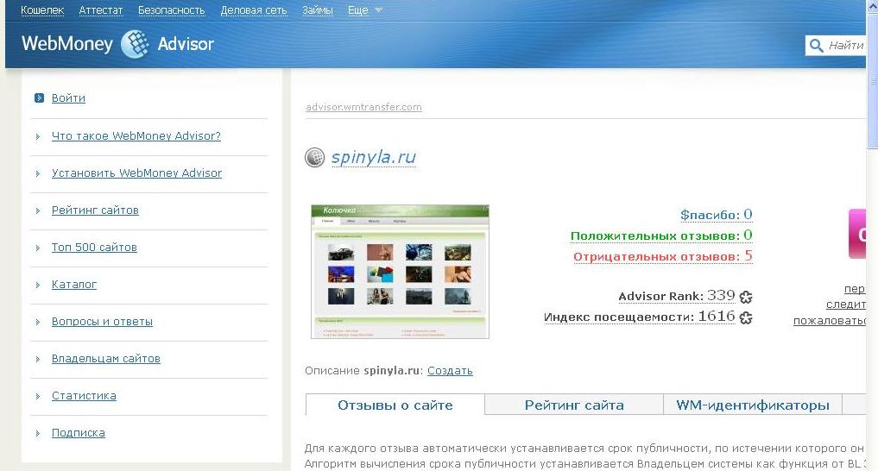Click the WebMoney Advisor header logo text
Viewport: 878px width, 471px height.
pos(117,44)
